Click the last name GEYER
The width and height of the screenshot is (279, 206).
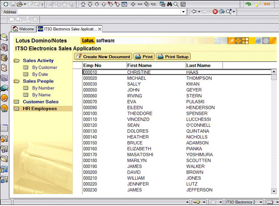click(194, 90)
